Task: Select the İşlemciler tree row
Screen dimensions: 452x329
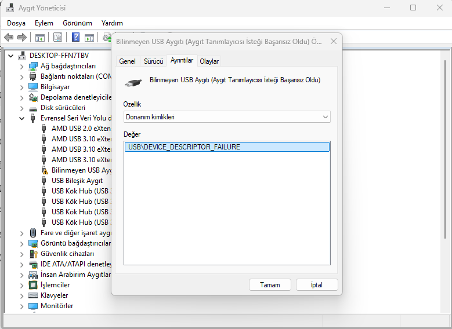Action: (x=49, y=285)
